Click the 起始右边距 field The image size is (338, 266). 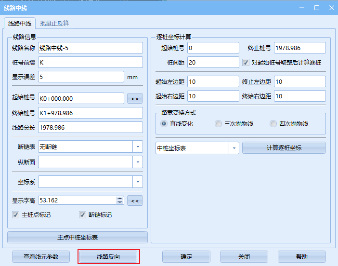[x=213, y=96]
